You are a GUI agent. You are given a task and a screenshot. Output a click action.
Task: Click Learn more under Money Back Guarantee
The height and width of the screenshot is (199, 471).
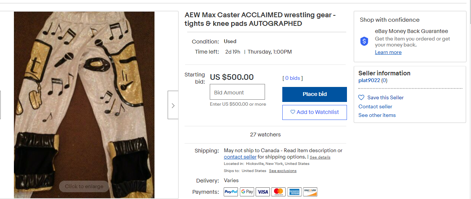[x=388, y=52]
